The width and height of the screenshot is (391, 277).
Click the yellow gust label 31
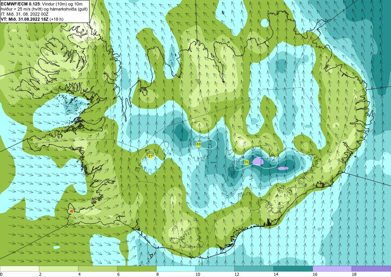tap(246, 162)
